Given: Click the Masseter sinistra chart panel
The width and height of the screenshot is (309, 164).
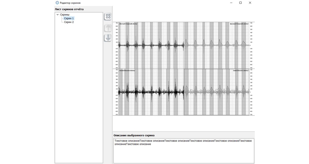Looking at the screenshot, I should click(x=216, y=92).
